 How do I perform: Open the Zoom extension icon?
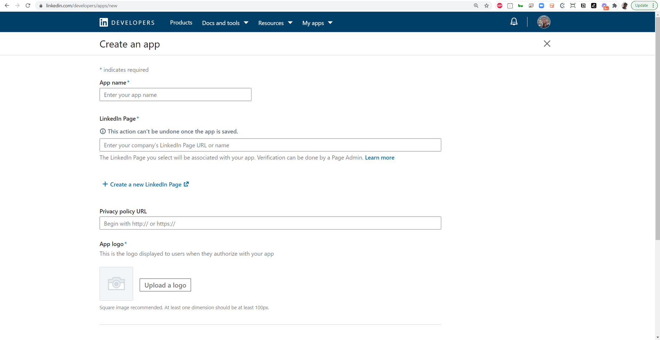(541, 6)
